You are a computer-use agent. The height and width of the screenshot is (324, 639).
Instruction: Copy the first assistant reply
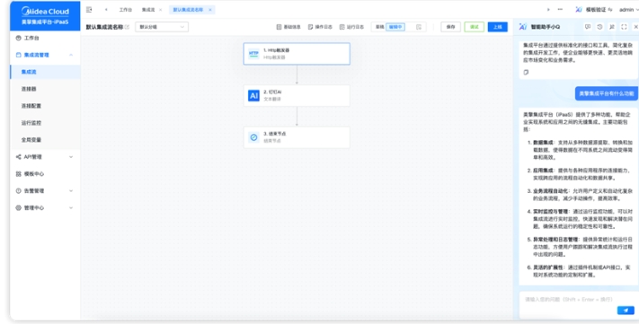click(526, 72)
